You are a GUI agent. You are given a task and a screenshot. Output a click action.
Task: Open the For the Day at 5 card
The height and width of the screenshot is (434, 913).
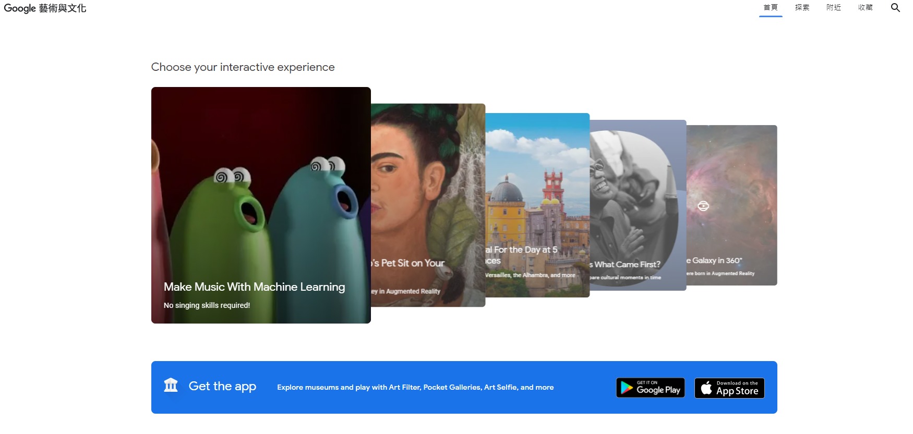pos(537,205)
